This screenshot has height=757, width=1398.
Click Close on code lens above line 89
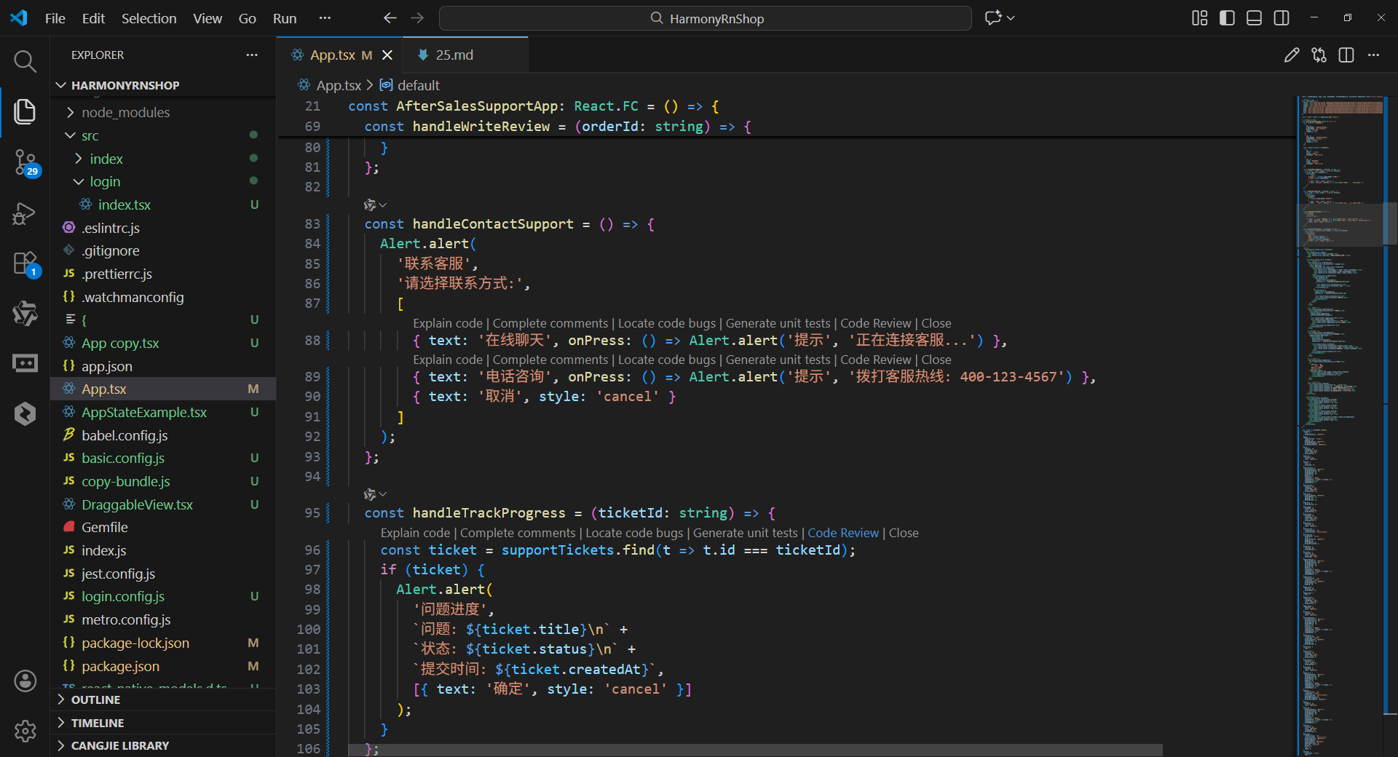[936, 360]
